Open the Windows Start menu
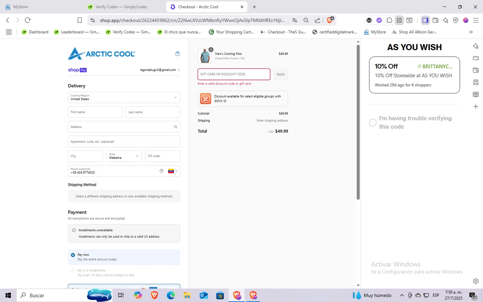 click(x=8, y=295)
